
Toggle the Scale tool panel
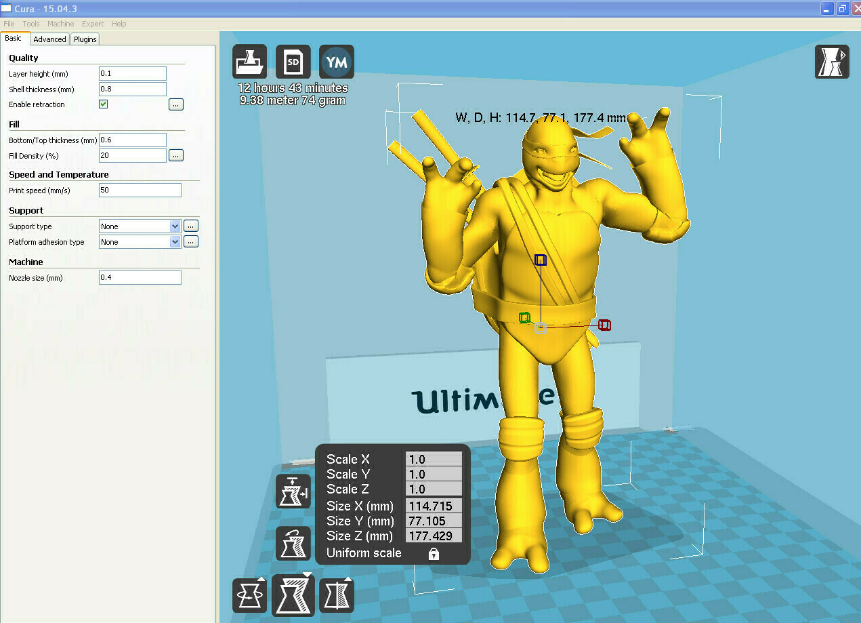293,595
